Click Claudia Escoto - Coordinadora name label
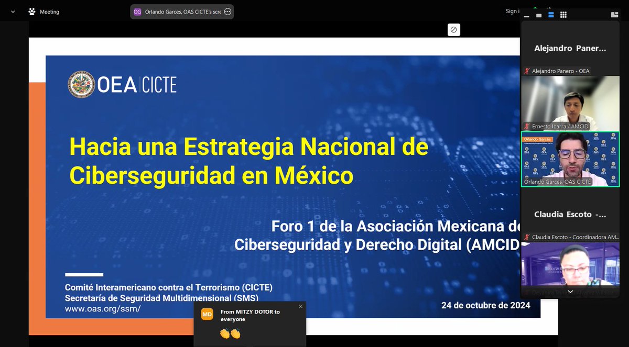This screenshot has width=629, height=347. click(575, 237)
